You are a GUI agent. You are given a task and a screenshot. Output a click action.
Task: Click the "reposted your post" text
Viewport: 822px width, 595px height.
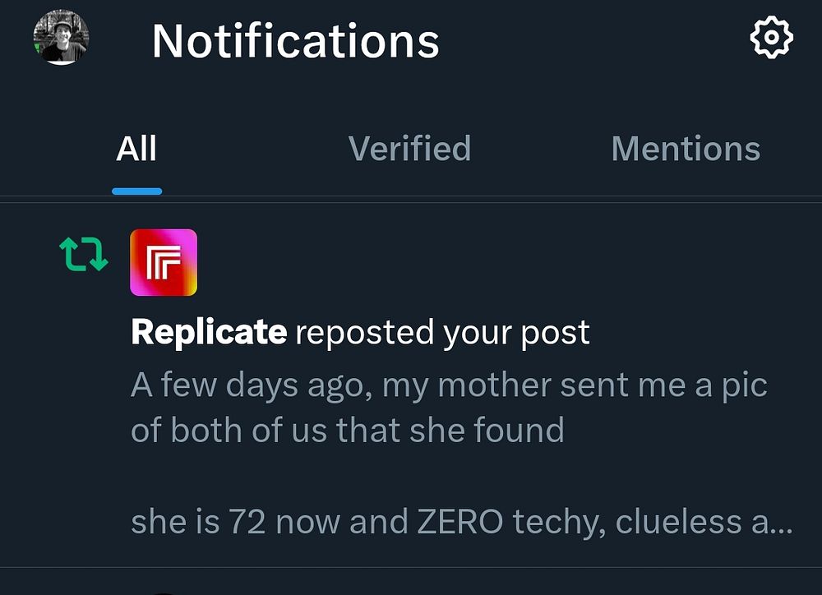point(442,332)
